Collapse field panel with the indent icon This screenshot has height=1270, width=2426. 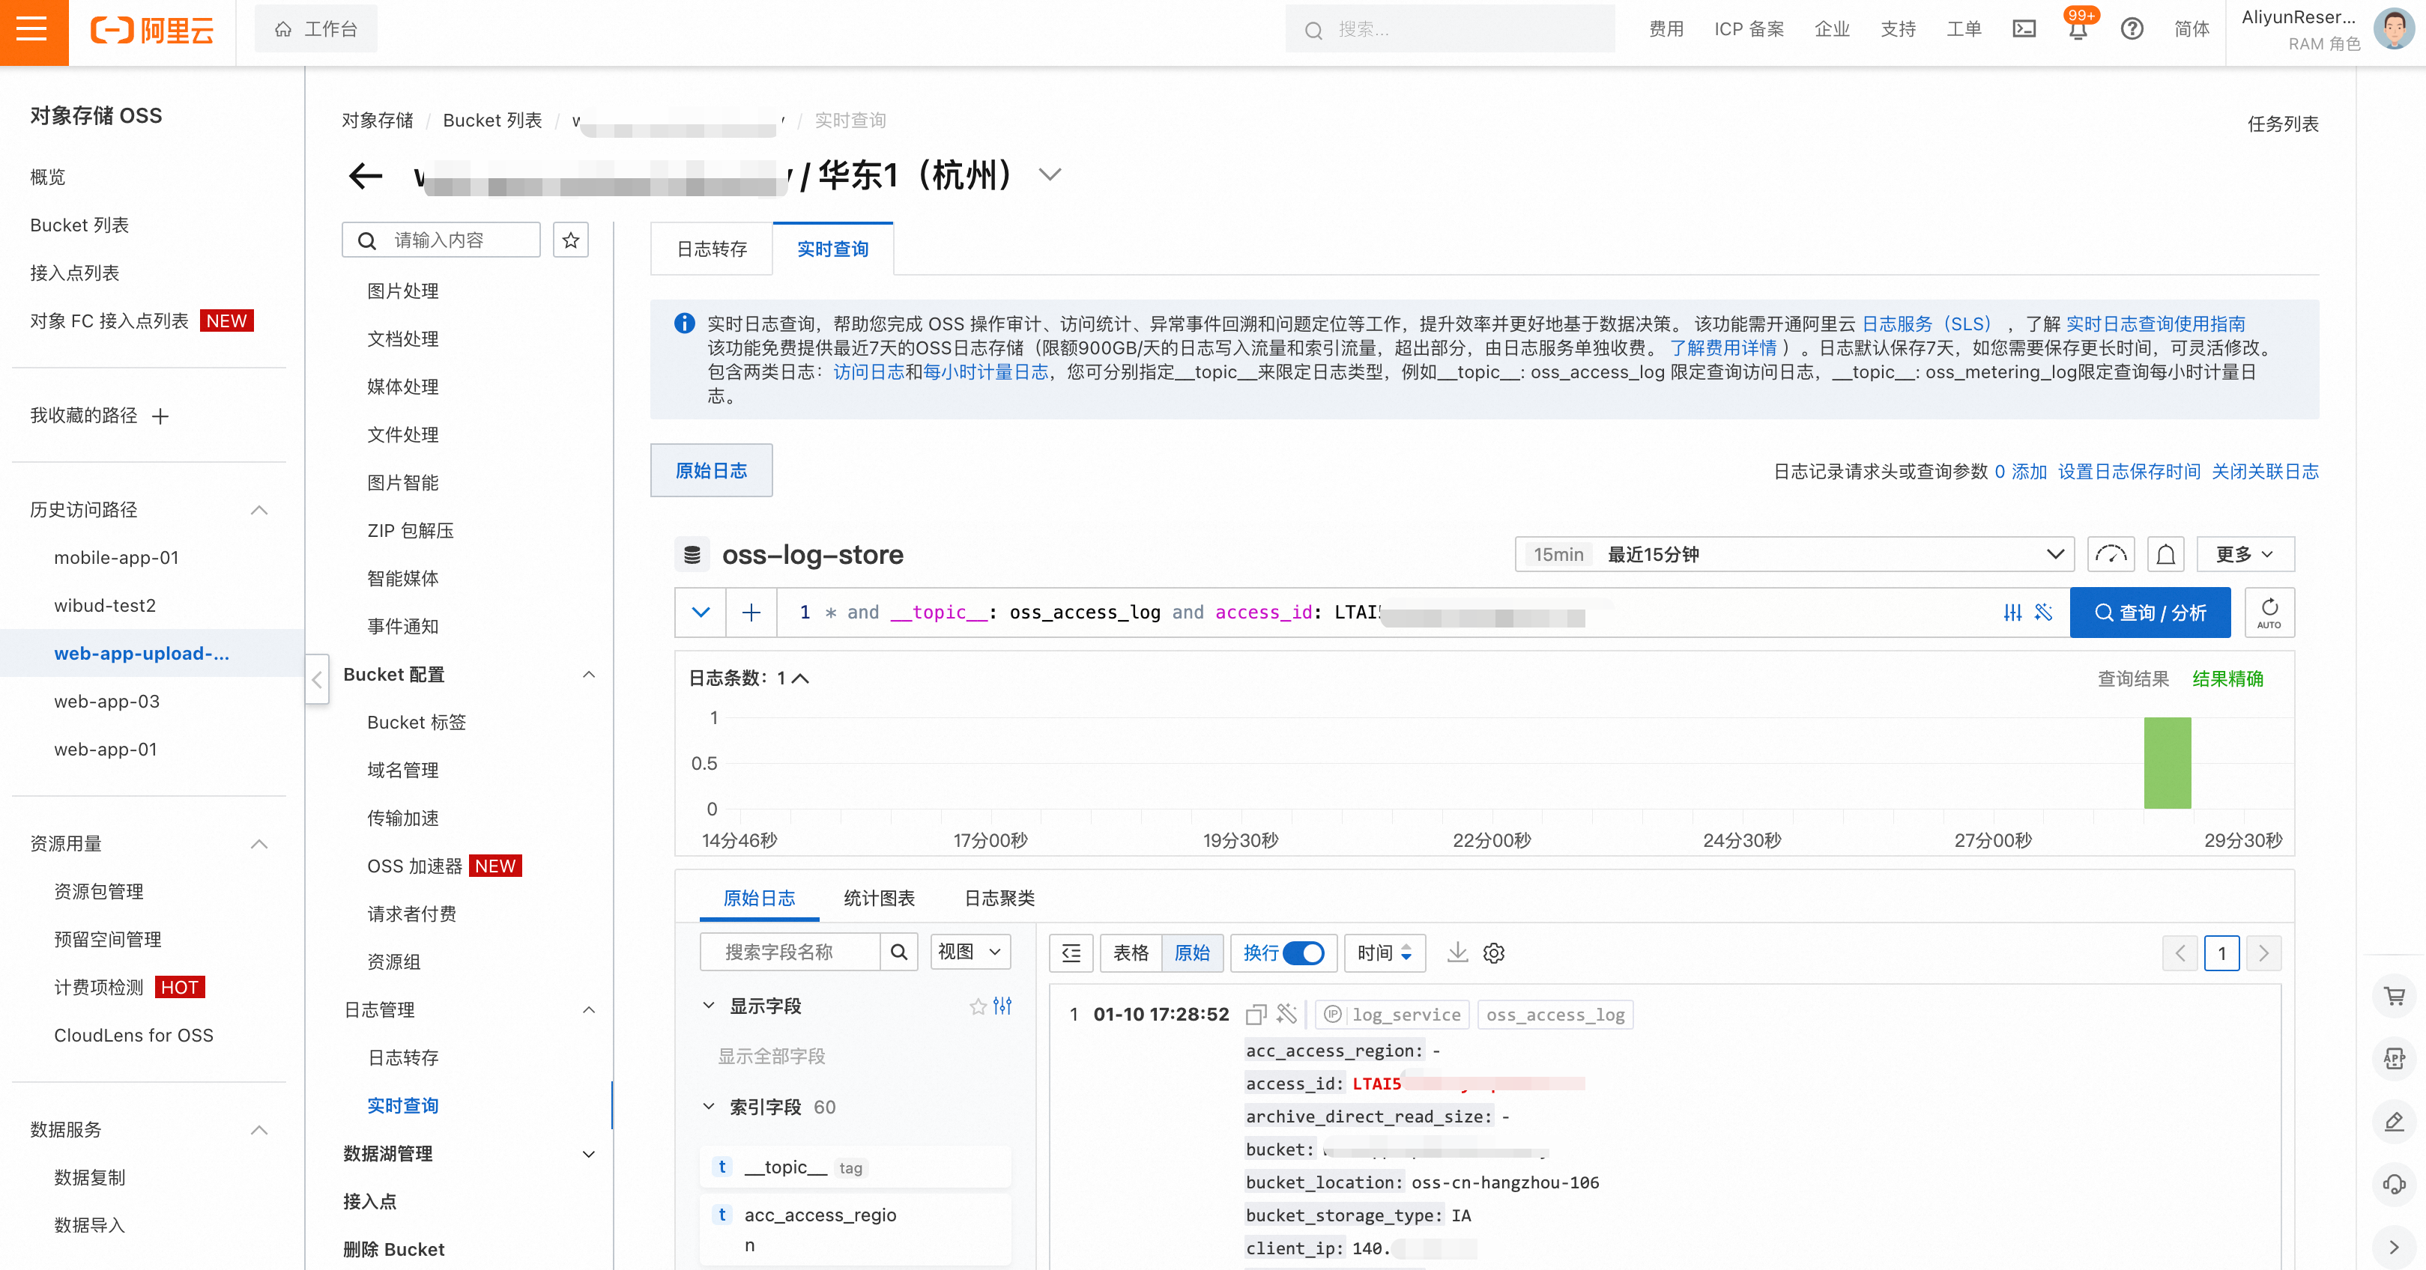click(1071, 952)
